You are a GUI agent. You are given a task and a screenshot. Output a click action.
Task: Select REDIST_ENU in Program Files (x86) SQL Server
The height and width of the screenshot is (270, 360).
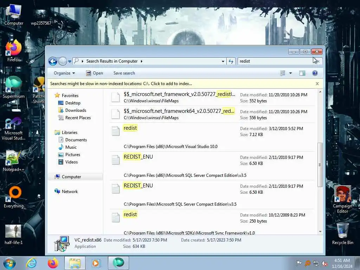click(212, 166)
